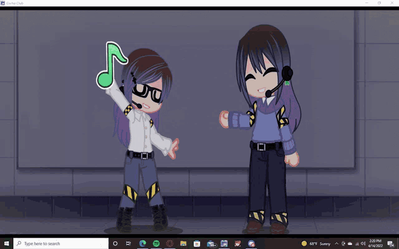Viewport: 399px width, 249px height.
Task: Open Task View from the taskbar
Action: tap(128, 243)
